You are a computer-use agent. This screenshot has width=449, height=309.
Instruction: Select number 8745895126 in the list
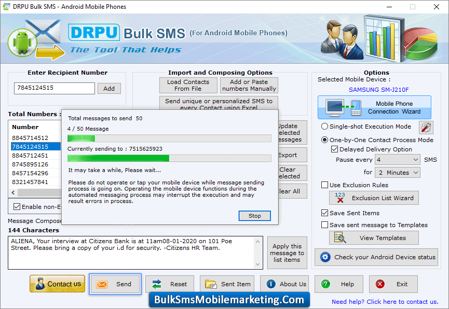(30, 164)
